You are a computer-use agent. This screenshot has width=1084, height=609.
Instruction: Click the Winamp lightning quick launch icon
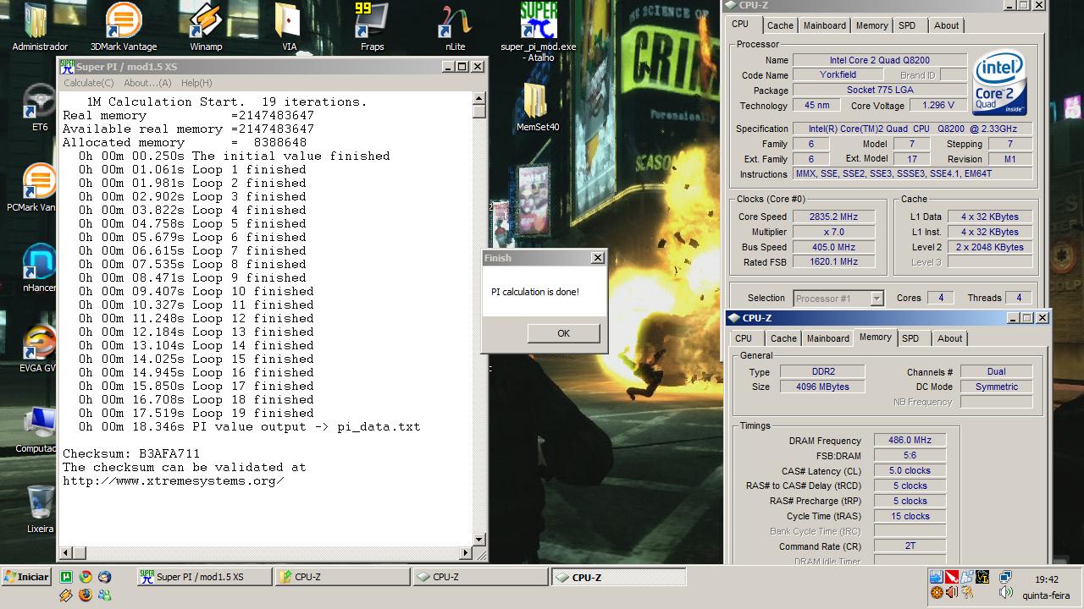[x=66, y=595]
